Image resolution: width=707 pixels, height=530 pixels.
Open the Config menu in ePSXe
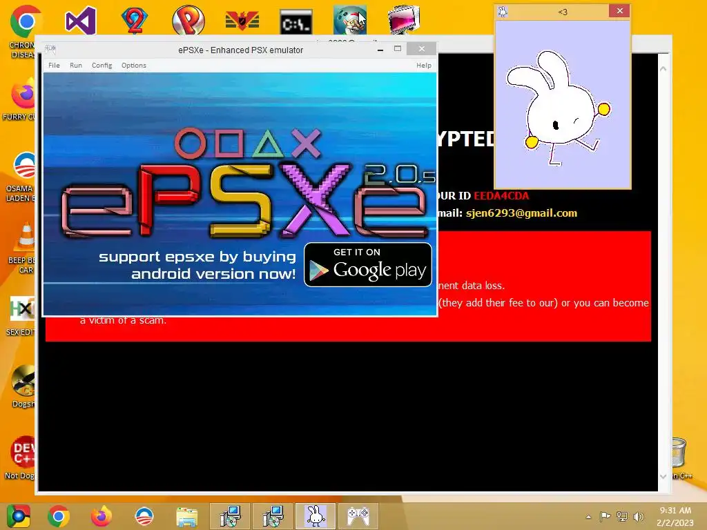point(102,66)
